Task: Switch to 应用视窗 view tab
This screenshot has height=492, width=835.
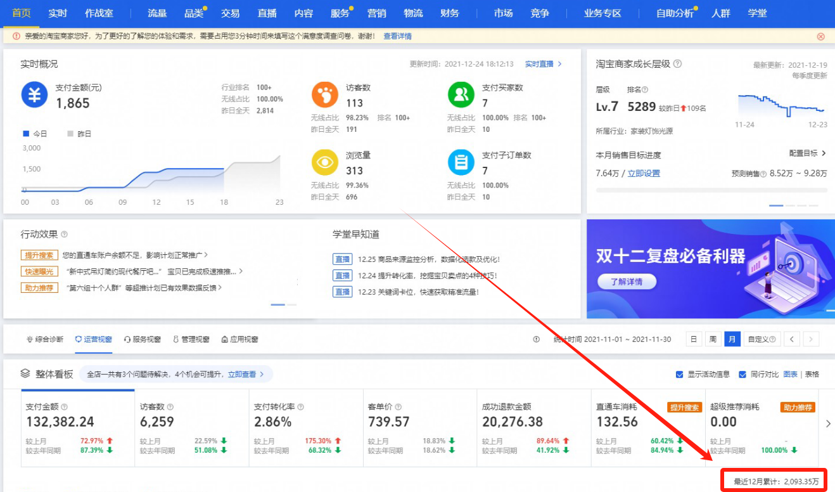Action: click(x=239, y=339)
